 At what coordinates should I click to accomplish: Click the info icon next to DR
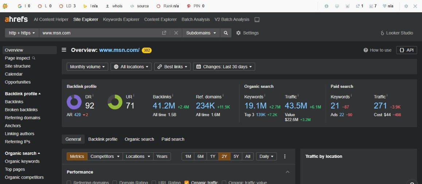[93, 95]
